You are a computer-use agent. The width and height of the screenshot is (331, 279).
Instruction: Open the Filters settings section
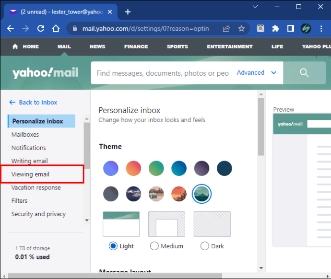click(x=20, y=201)
